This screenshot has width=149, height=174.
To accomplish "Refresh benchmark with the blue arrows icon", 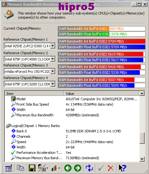I will (x=89, y=168).
